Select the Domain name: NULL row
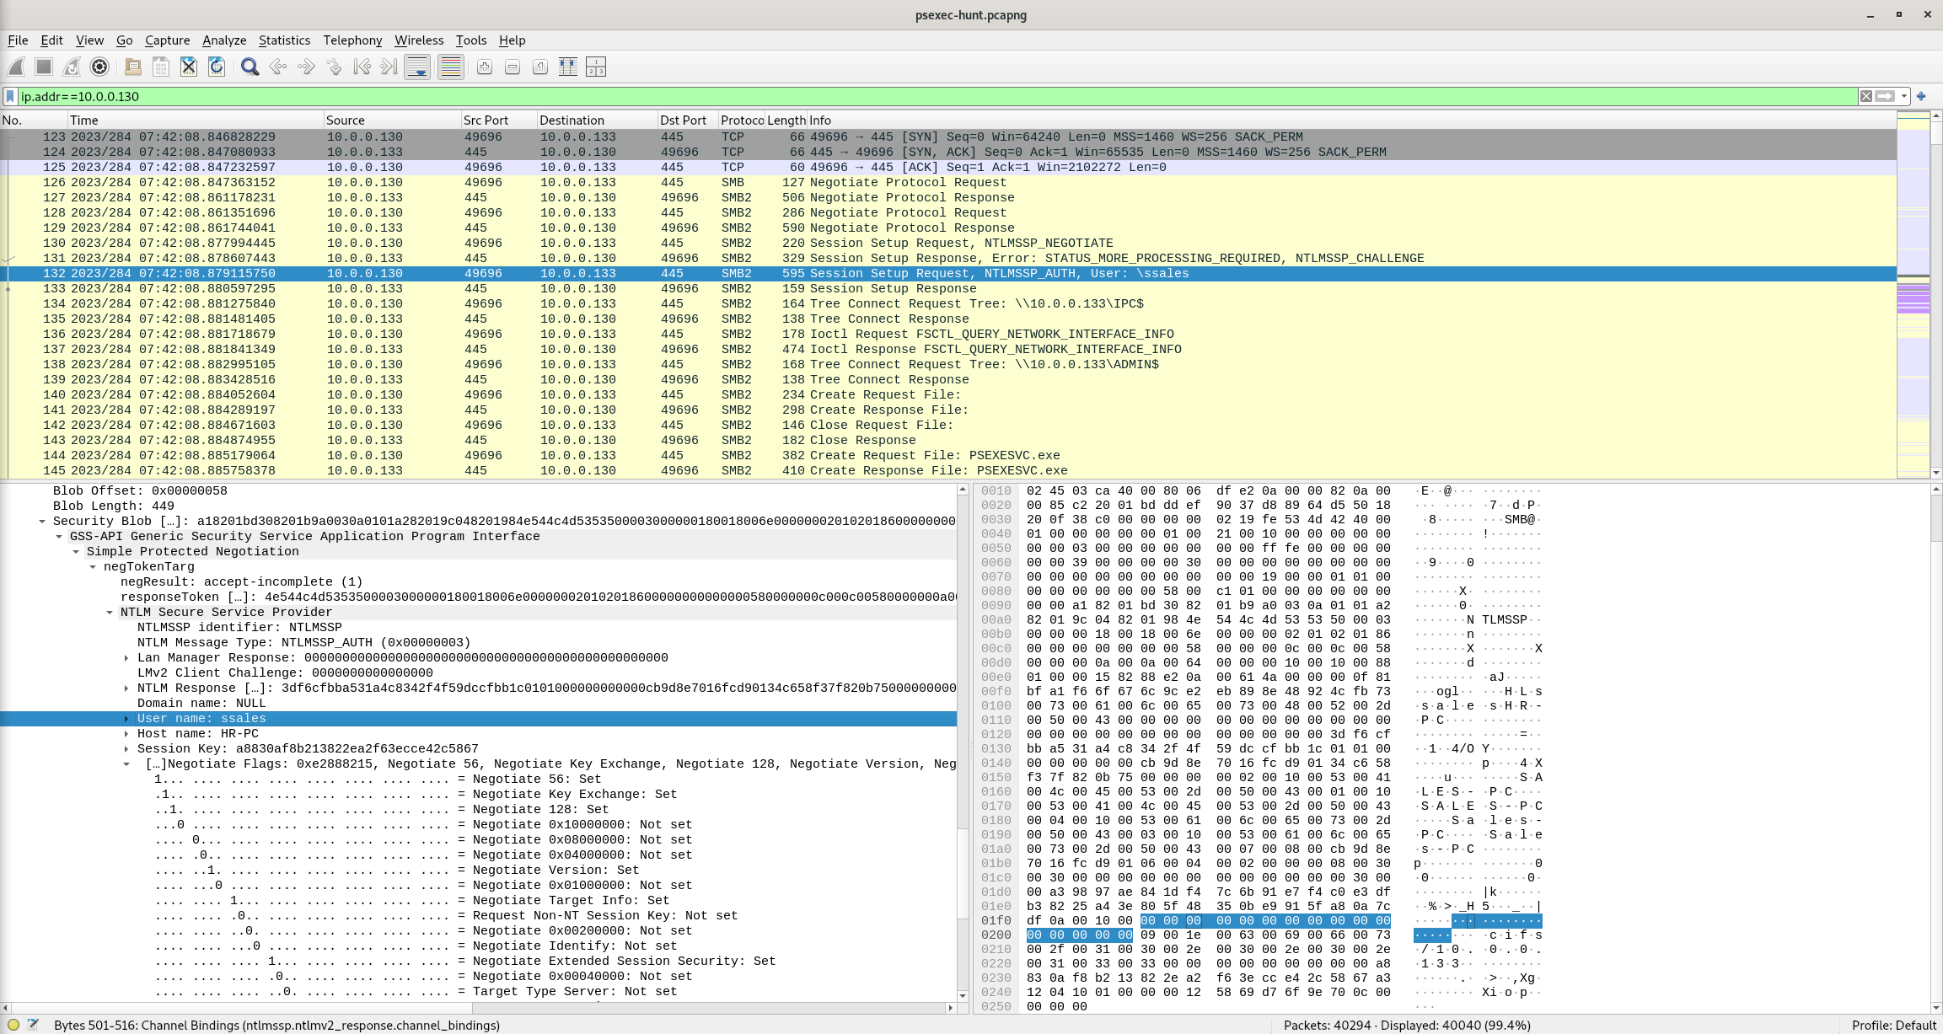This screenshot has width=1943, height=1034. (x=478, y=703)
